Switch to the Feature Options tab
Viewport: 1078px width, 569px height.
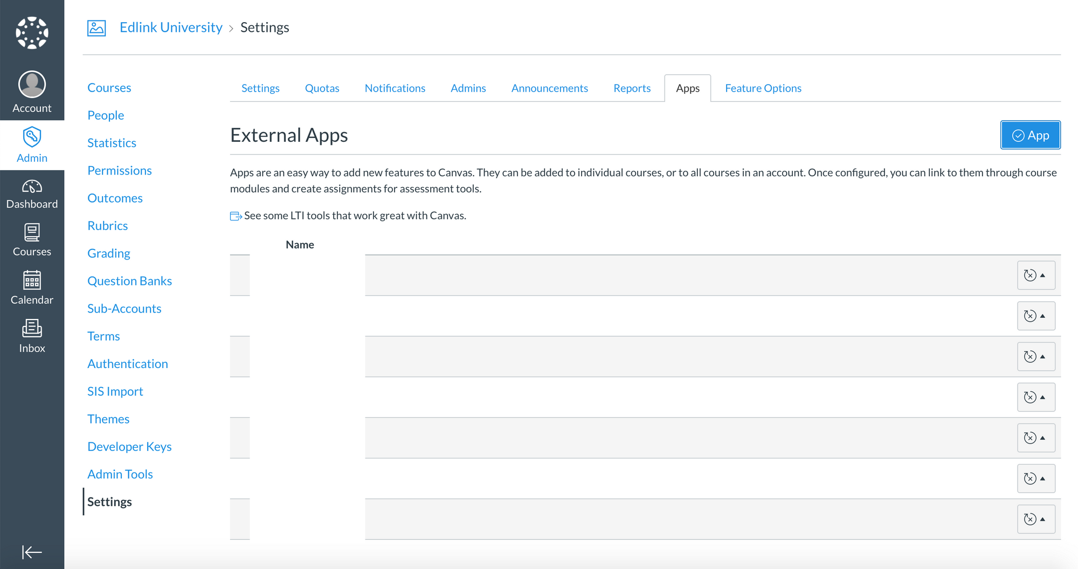point(763,88)
